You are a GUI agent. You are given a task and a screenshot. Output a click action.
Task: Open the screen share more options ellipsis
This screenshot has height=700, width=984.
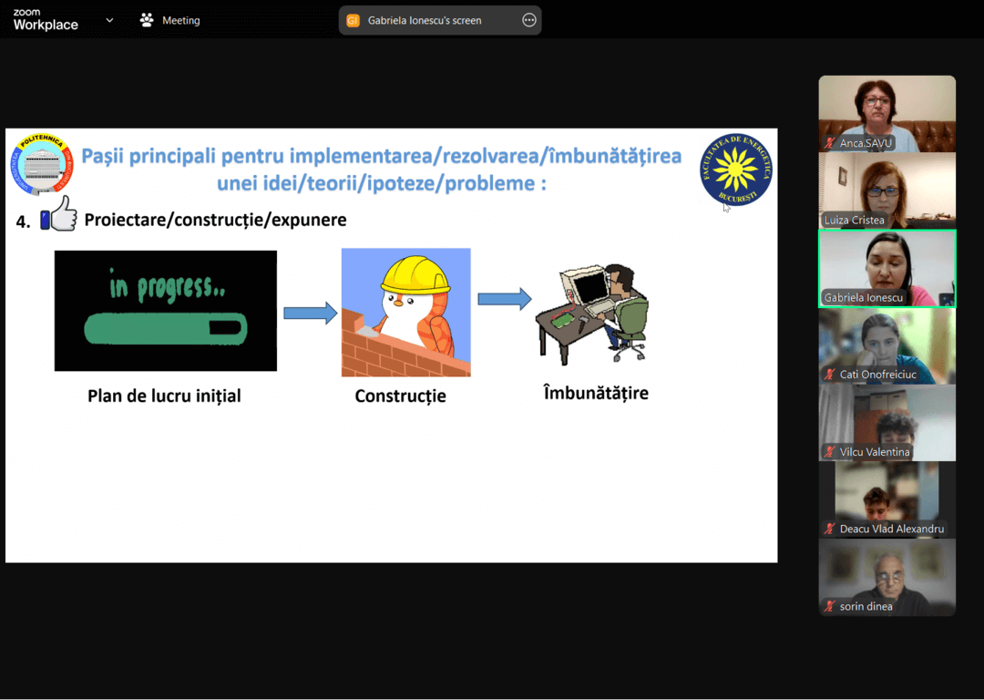[x=528, y=20]
